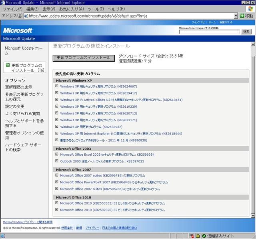Open よく寄せられる質問 link
This screenshot has width=256, height=239.
tap(22, 114)
